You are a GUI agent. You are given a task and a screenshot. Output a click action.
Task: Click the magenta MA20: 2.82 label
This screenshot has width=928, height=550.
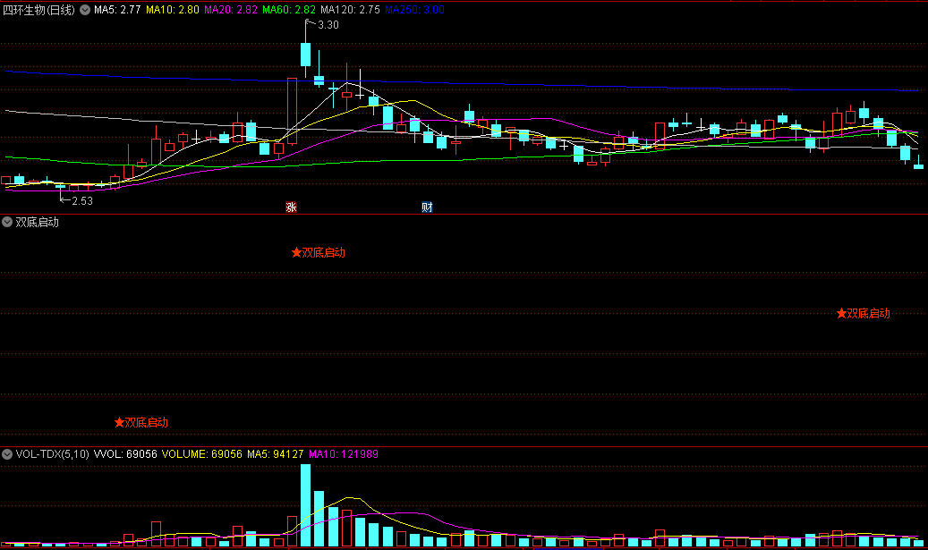pyautogui.click(x=231, y=10)
